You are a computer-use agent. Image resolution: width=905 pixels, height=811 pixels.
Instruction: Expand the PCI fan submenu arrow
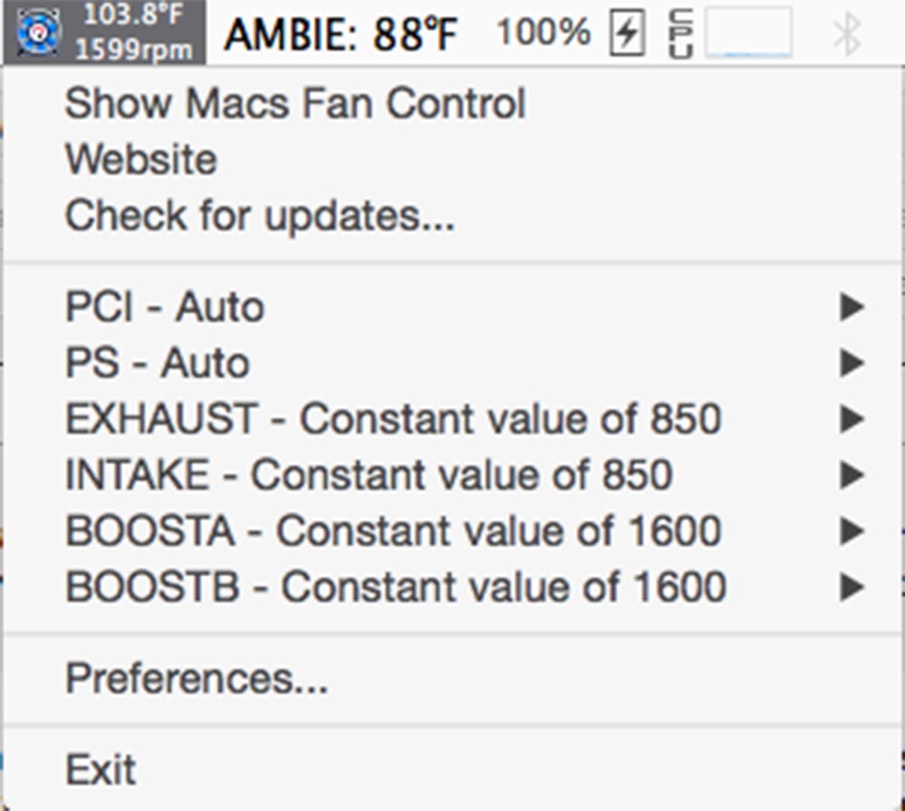click(852, 307)
